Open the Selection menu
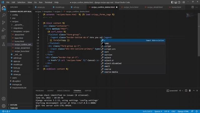 pyautogui.click(x=21, y=2)
